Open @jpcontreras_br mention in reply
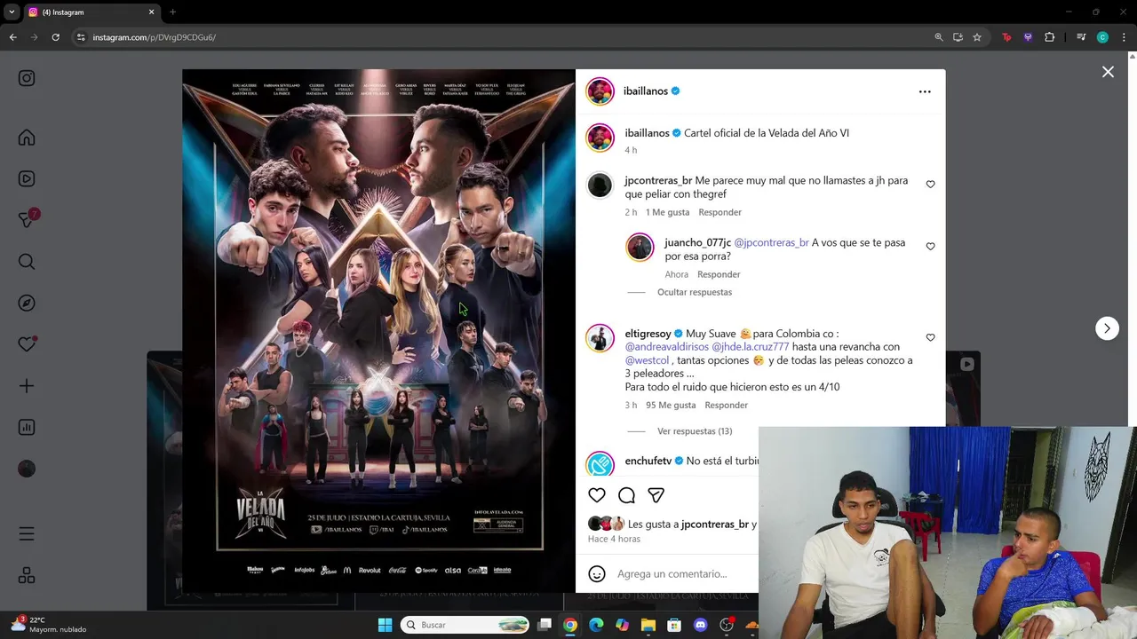 point(771,242)
